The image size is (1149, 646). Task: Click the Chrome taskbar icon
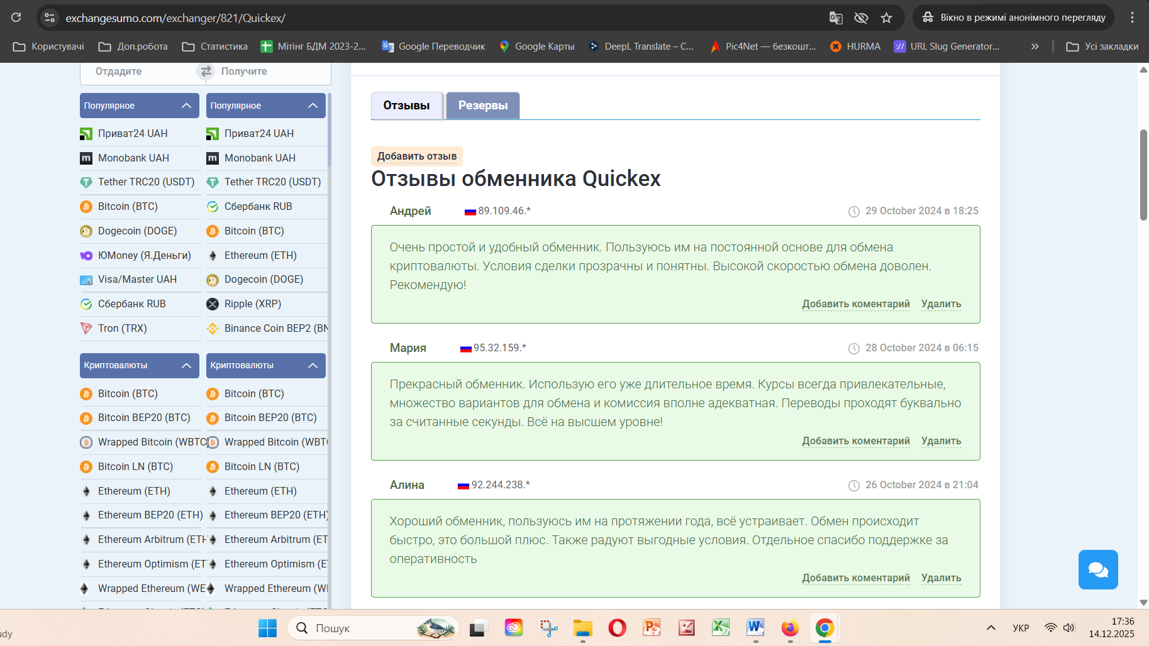tap(824, 628)
